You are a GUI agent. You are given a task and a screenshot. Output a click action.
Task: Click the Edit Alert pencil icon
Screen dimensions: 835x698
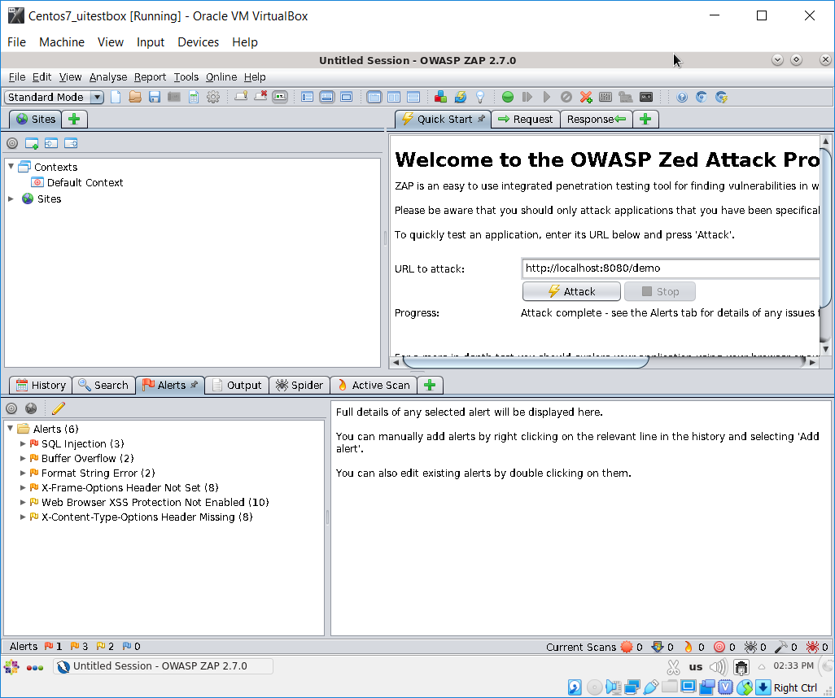tap(58, 408)
